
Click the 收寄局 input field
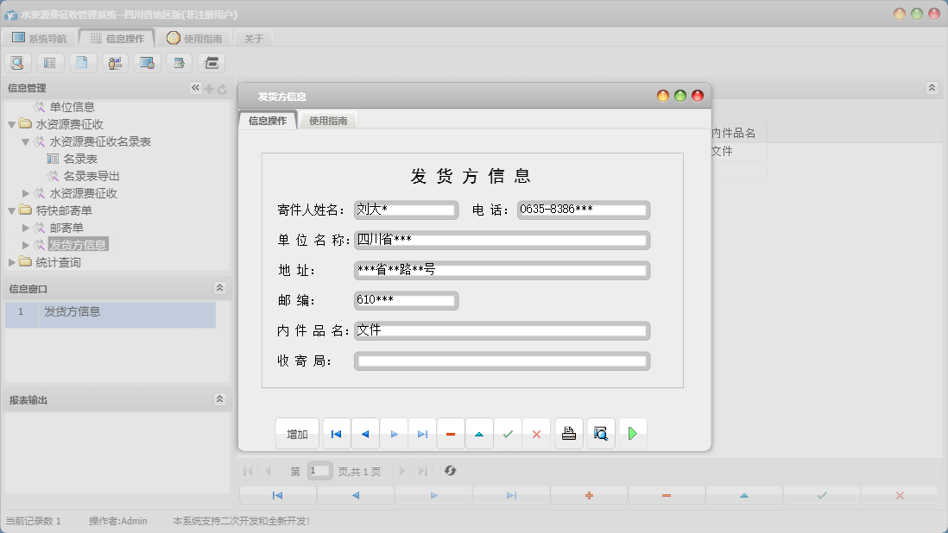[x=501, y=361]
